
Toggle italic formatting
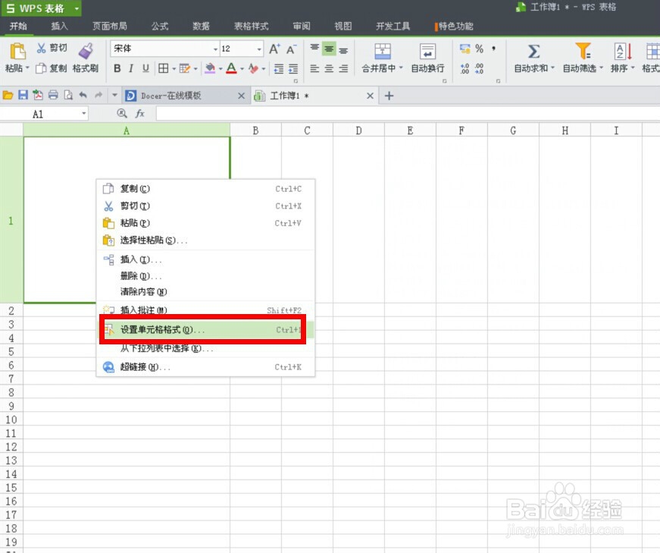pos(131,68)
